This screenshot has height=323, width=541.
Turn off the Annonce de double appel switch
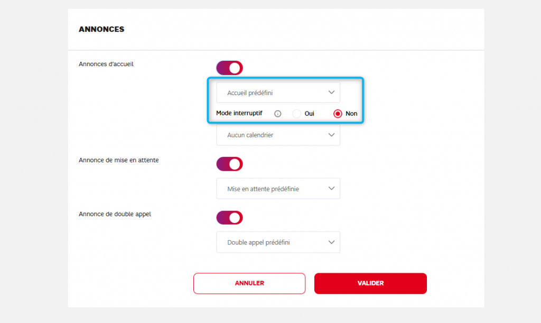tap(229, 218)
